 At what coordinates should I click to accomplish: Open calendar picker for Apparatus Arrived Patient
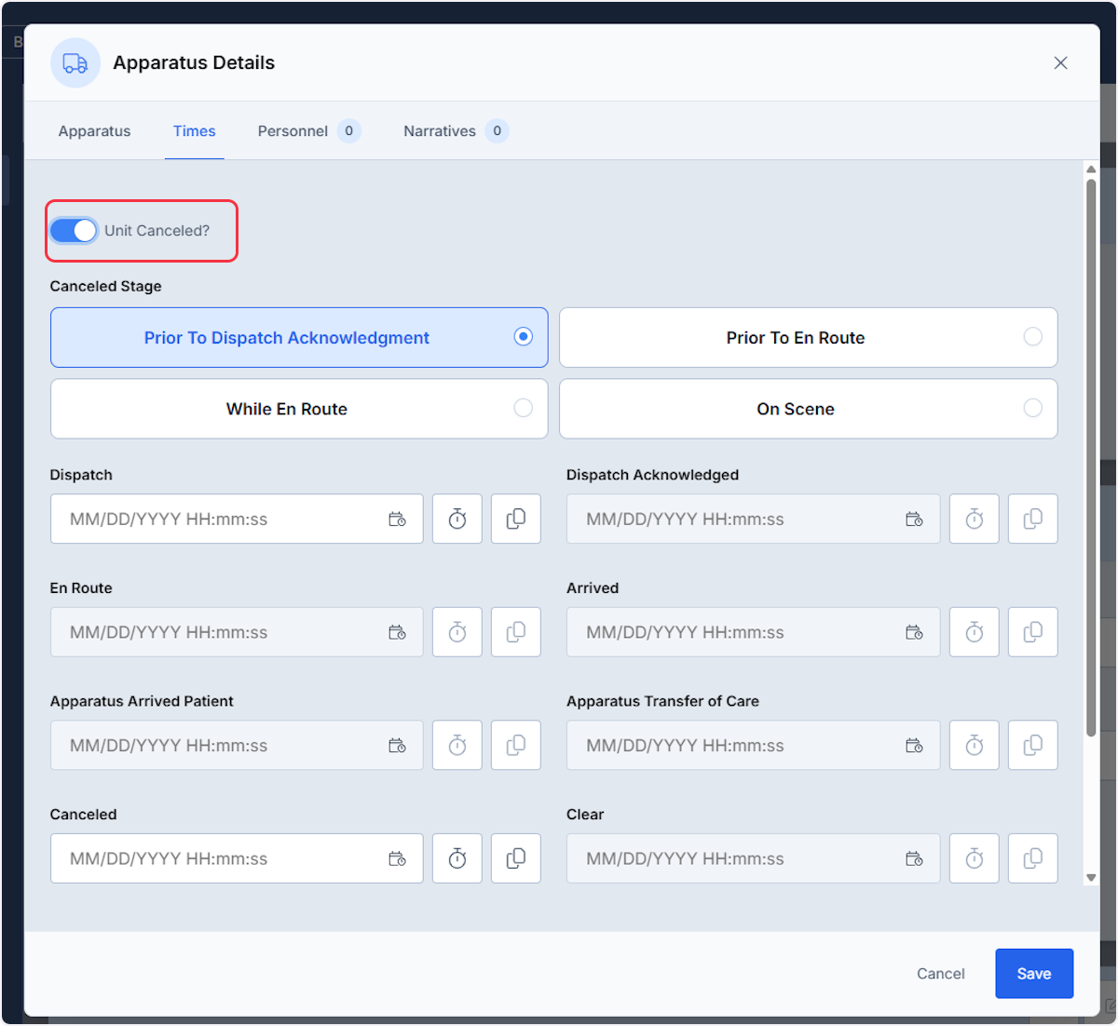397,746
